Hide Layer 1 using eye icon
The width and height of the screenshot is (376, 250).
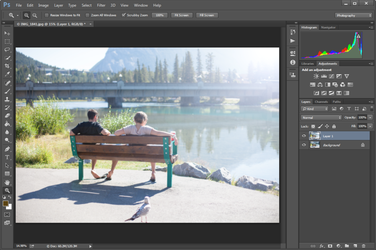pyautogui.click(x=304, y=136)
